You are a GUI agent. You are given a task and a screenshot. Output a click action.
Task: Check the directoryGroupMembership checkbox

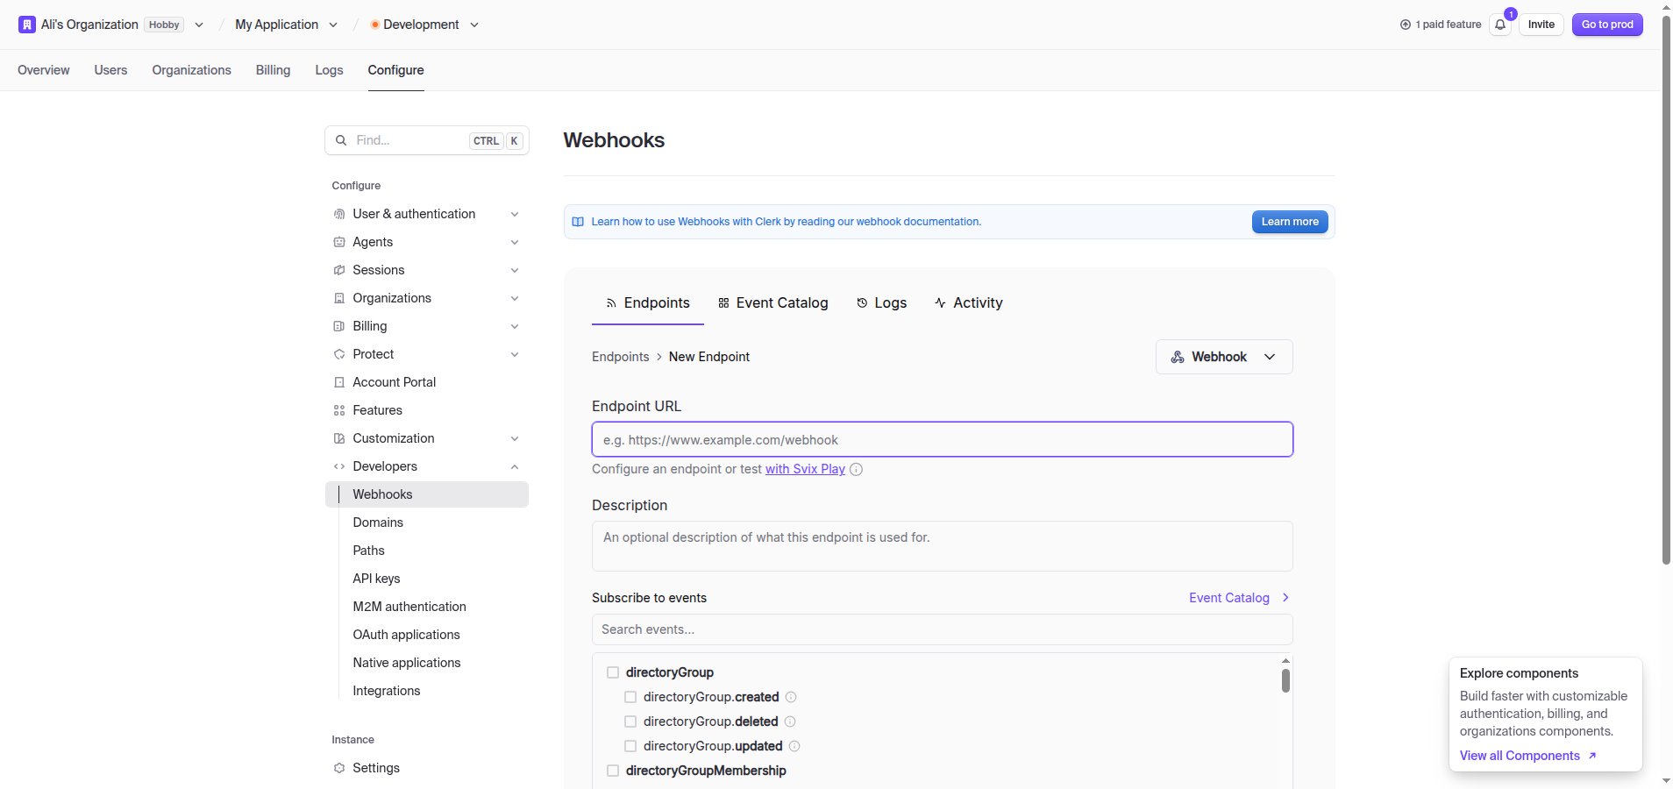click(x=613, y=771)
